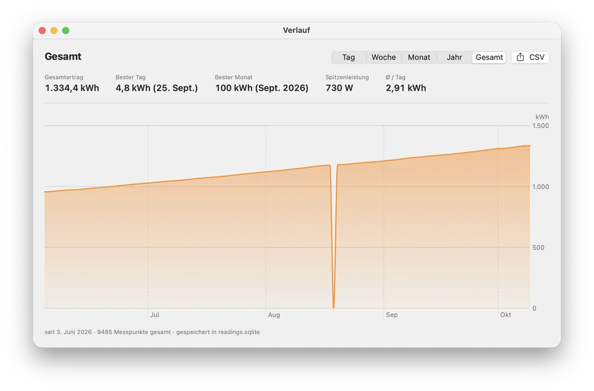Click the footer text about readings.sqlite
Viewport: 594px width, 391px height.
tap(152, 332)
